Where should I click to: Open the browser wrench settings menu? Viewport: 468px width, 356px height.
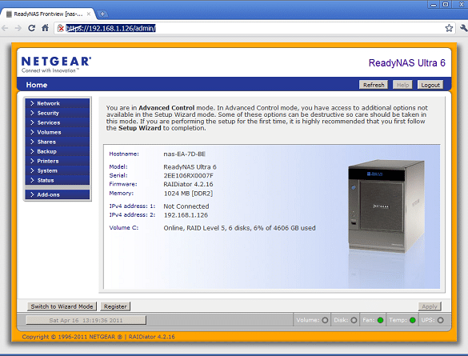(x=463, y=28)
